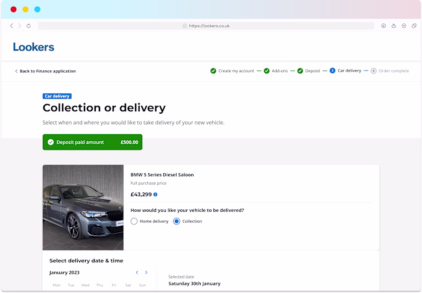This screenshot has height=293, width=422.
Task: Reload the page with refresh icon
Action: (x=28, y=26)
